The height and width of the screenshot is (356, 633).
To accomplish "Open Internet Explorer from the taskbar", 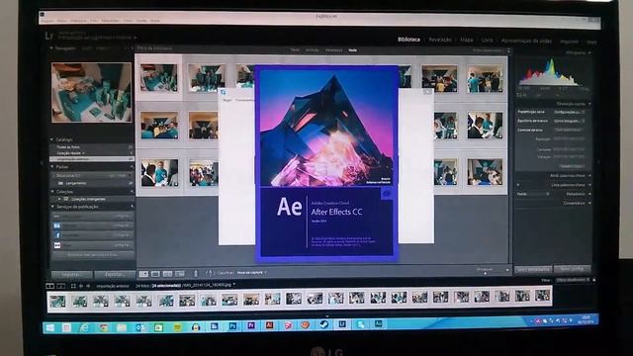I will click(x=84, y=327).
